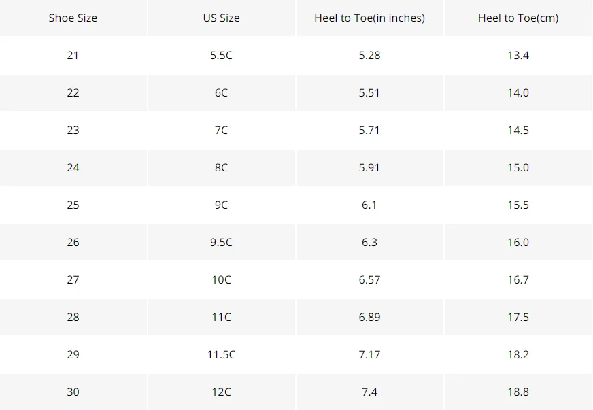Select the 13.4 cm value

[x=518, y=55]
